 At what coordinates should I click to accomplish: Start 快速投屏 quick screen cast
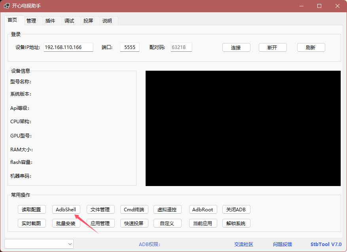134,223
